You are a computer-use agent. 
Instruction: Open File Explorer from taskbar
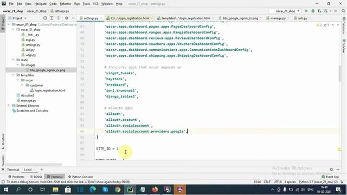[55, 190]
